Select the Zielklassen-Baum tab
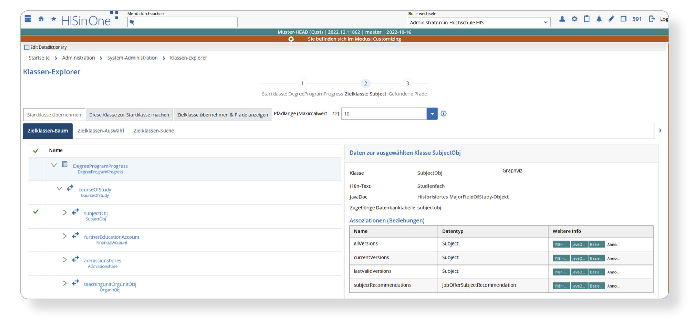 48,131
